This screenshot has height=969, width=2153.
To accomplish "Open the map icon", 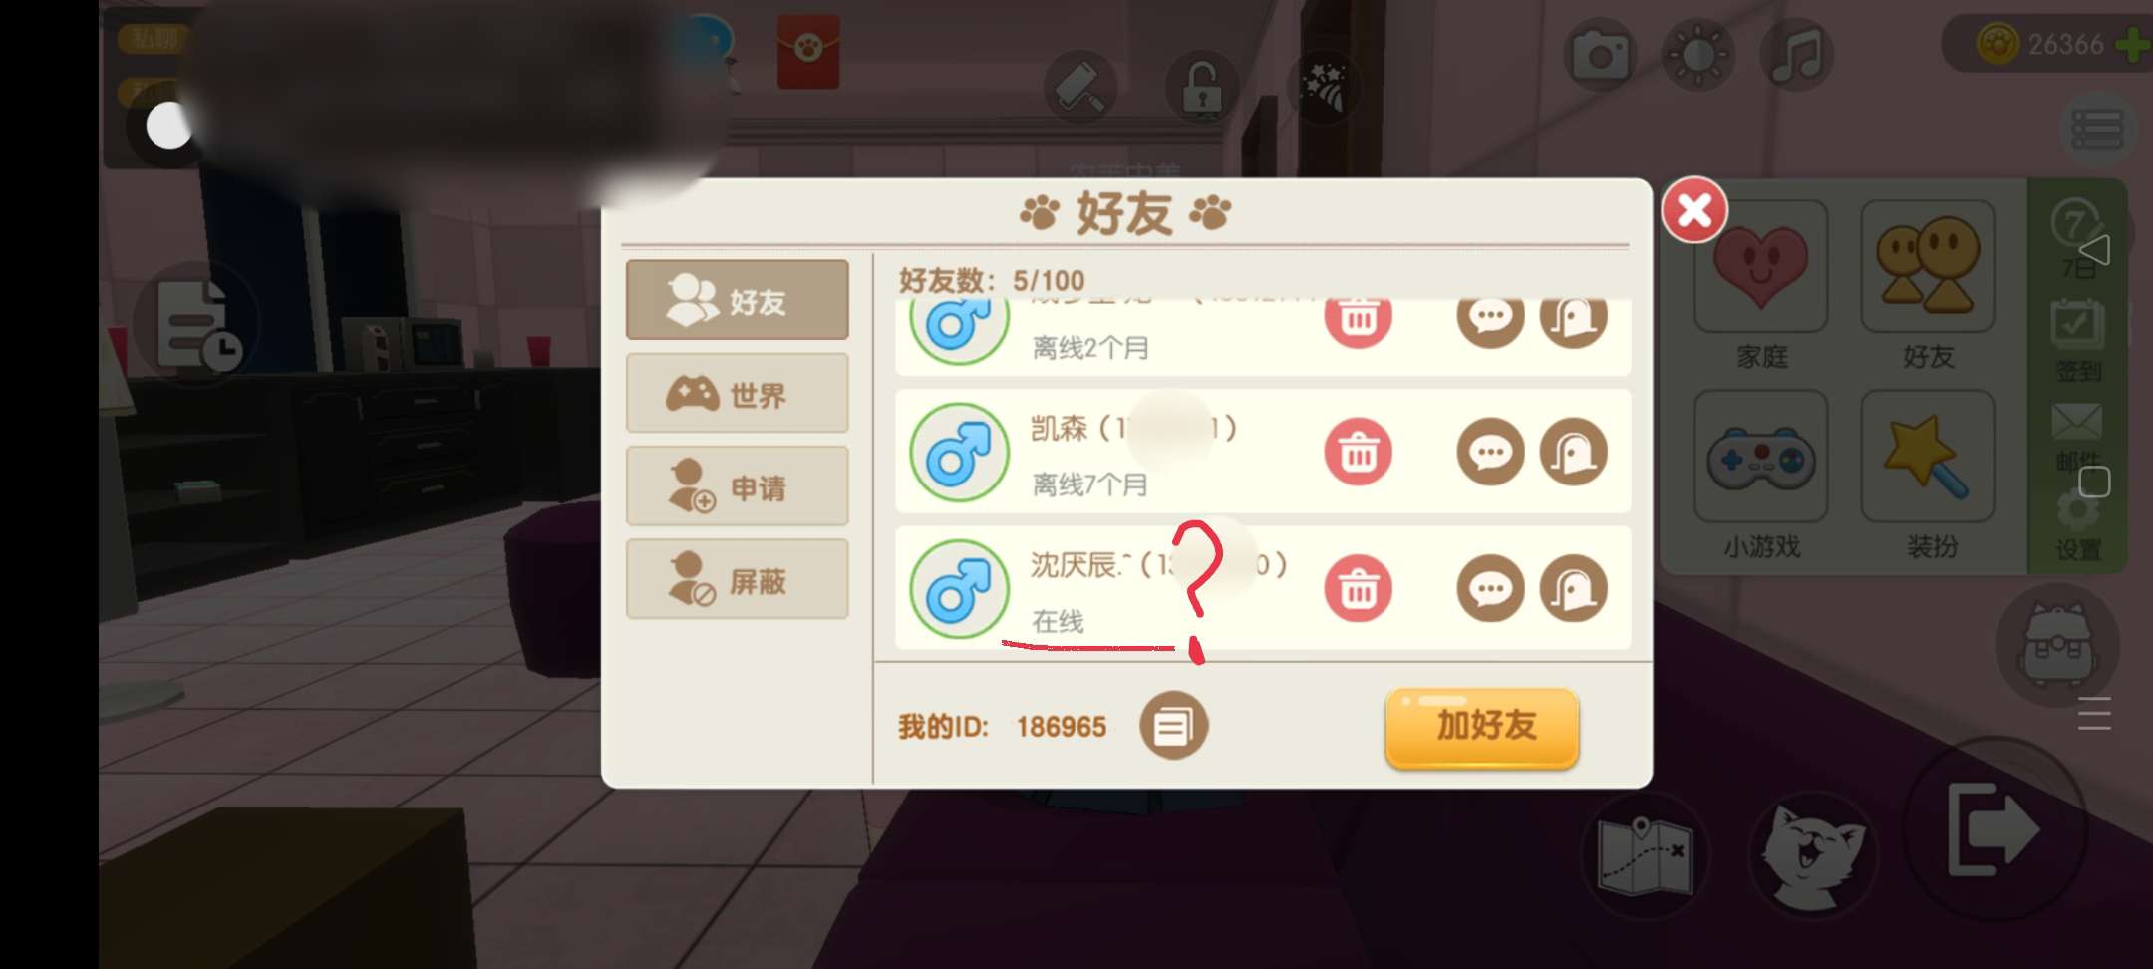I will pos(1645,854).
